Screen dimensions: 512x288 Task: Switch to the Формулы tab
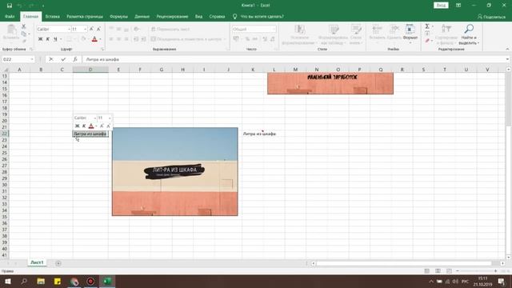(118, 17)
